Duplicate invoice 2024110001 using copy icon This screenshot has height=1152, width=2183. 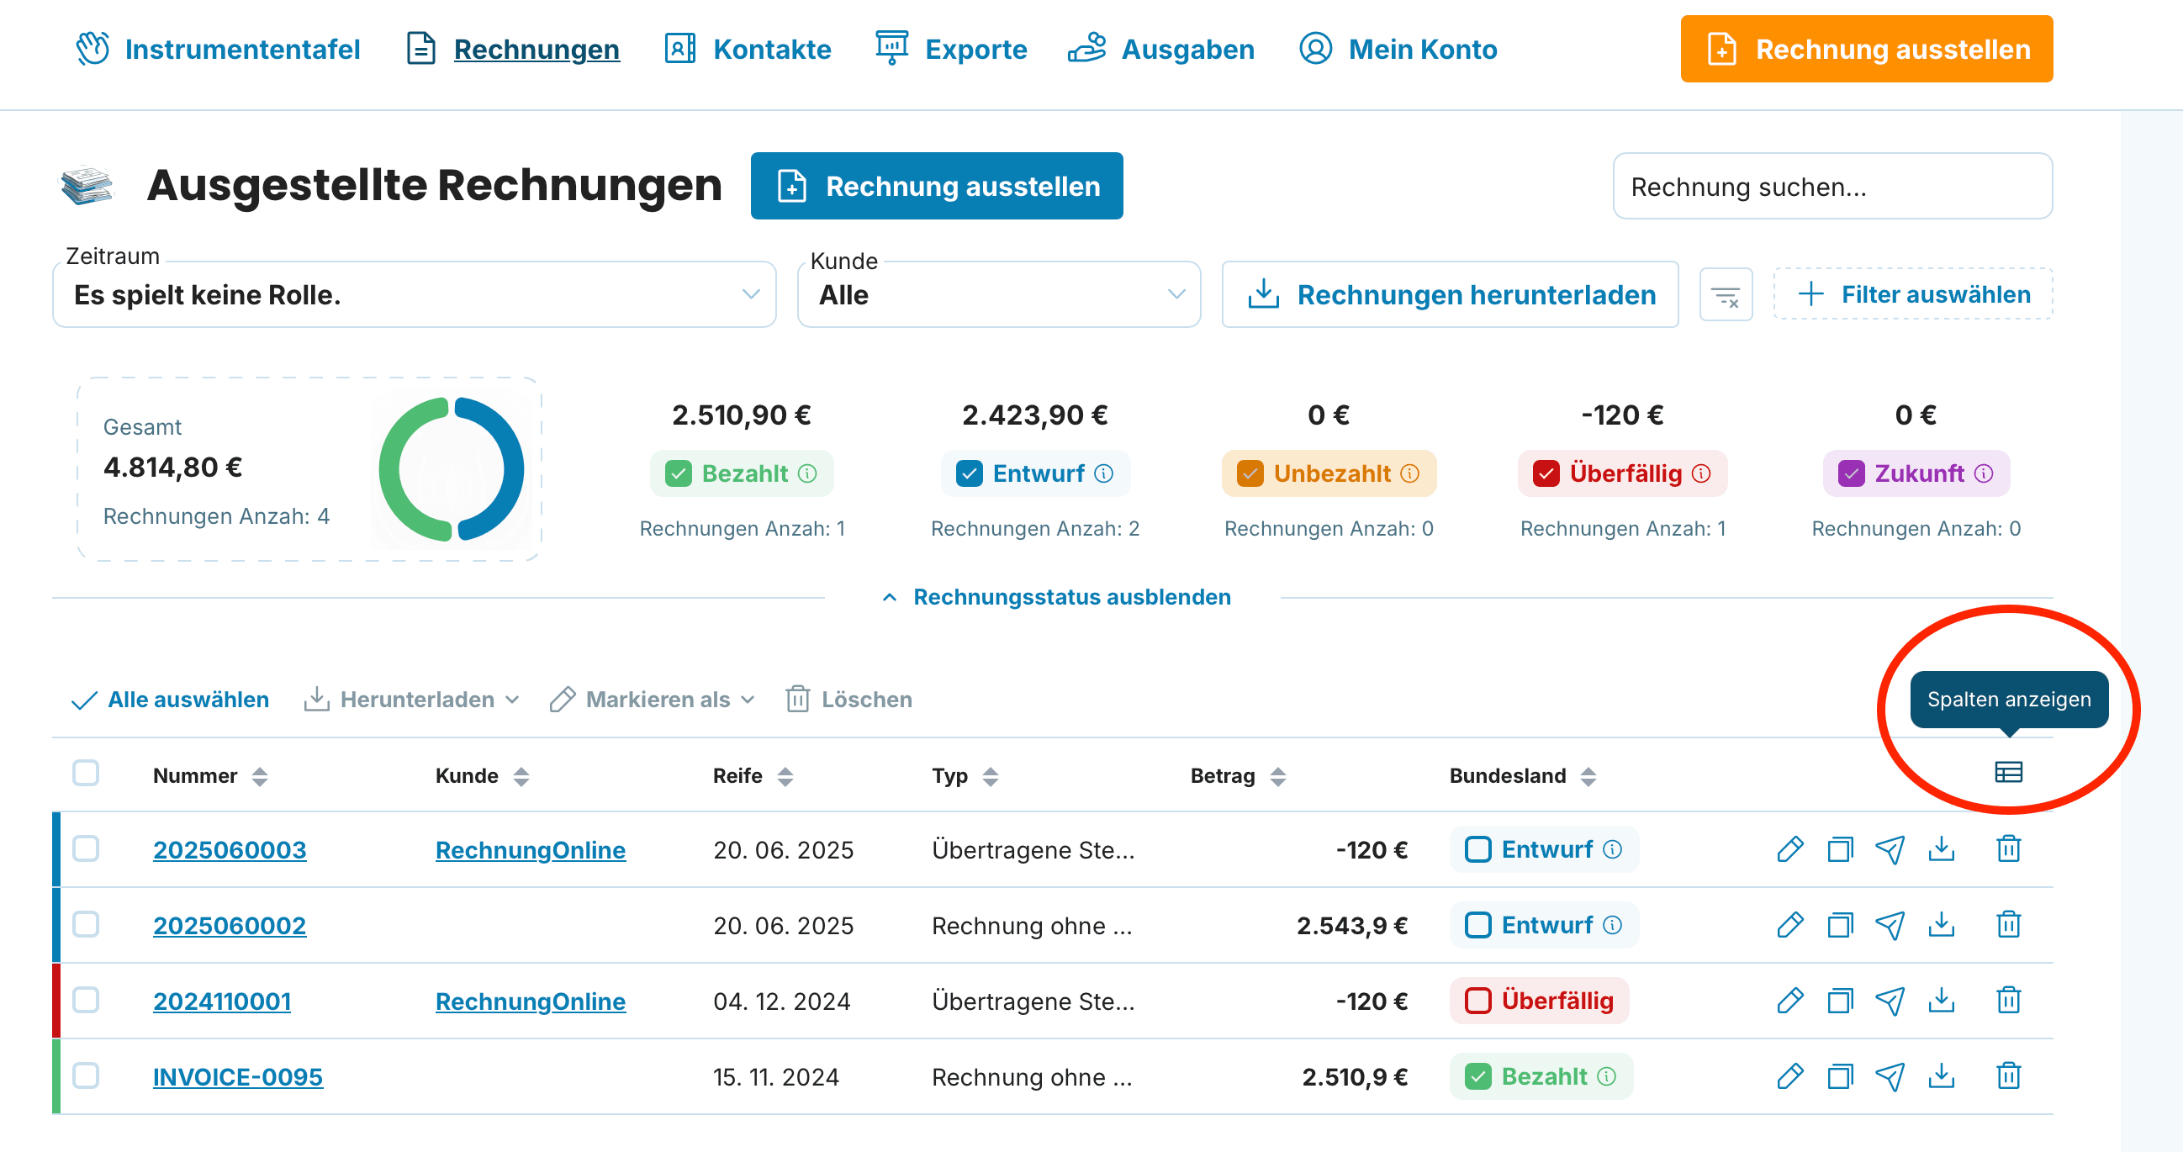tap(1840, 1001)
